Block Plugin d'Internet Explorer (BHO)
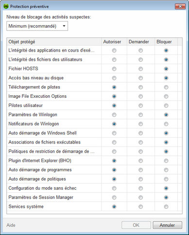The width and height of the screenshot is (189, 235). (x=166, y=161)
